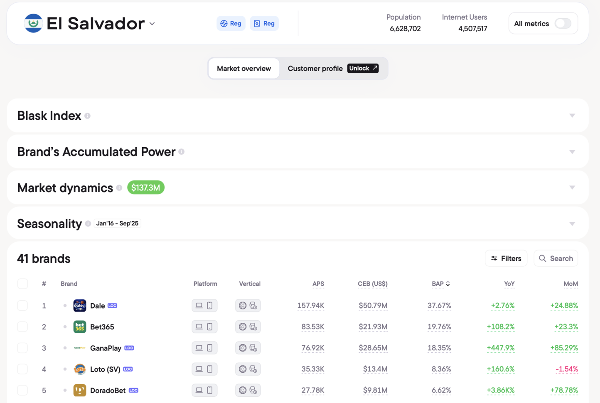The height and width of the screenshot is (403, 600).
Task: Switch to Market overview tab
Action: (243, 69)
